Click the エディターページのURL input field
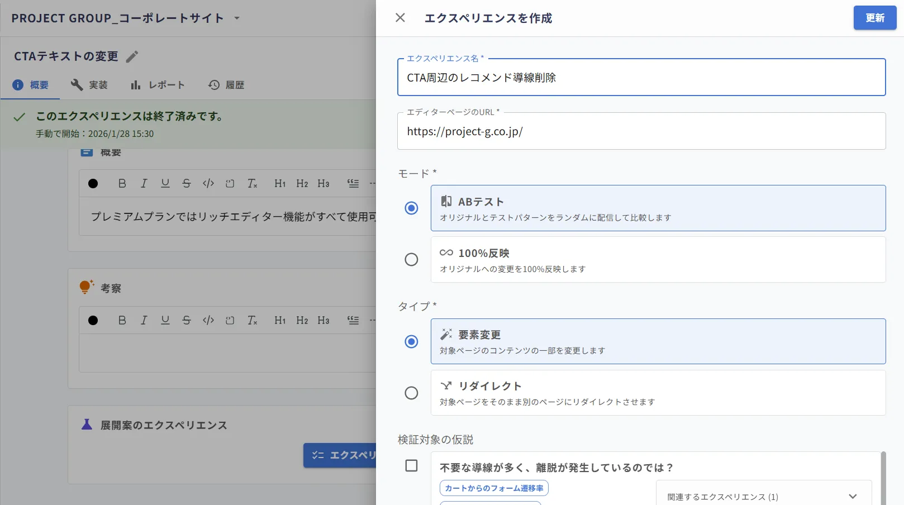The width and height of the screenshot is (904, 505). point(641,131)
